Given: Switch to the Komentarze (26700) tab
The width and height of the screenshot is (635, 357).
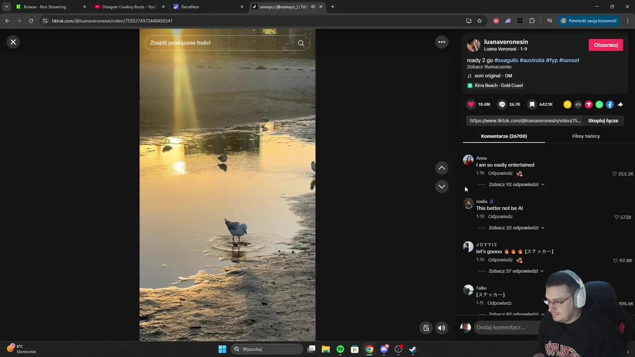Looking at the screenshot, I should 504,136.
